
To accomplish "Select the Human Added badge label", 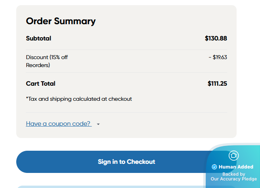I will click(236, 167).
